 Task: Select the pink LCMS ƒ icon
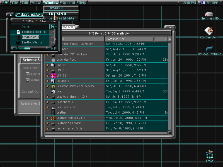pos(53,76)
